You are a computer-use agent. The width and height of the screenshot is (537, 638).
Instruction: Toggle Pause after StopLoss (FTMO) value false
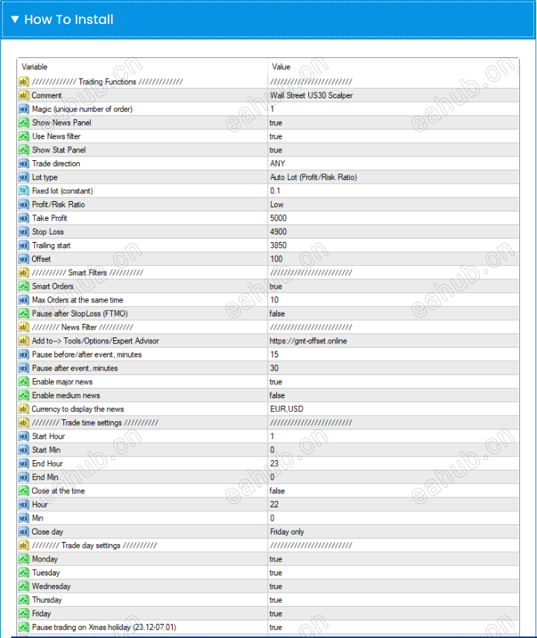[x=277, y=313]
